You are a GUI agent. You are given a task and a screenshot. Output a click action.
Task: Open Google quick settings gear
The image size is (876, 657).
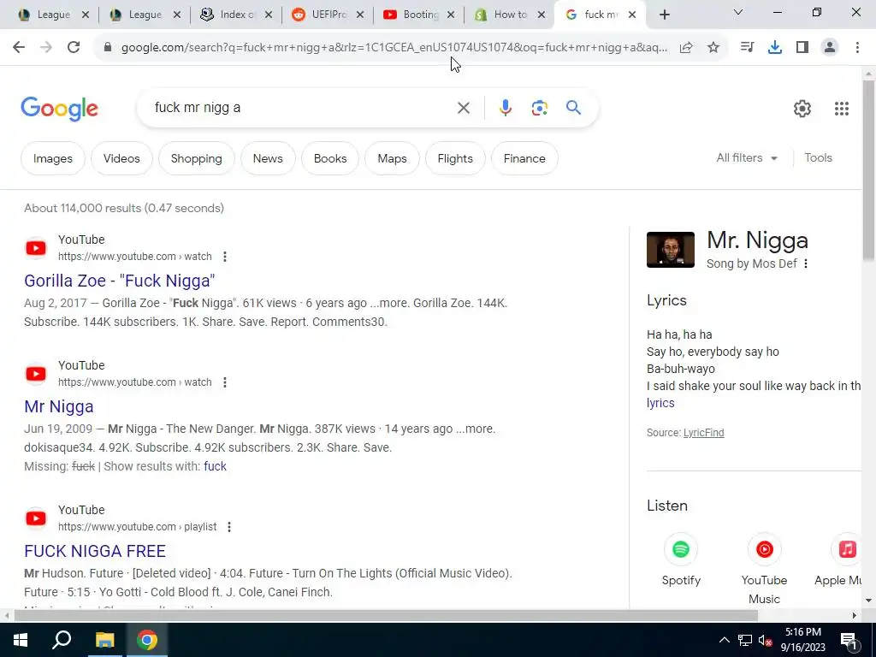pyautogui.click(x=802, y=109)
